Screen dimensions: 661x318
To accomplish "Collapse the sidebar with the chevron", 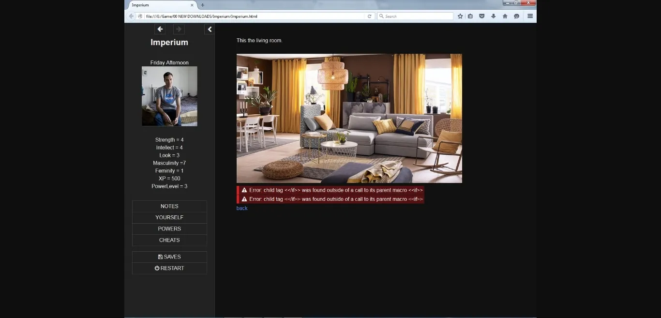I will (x=210, y=29).
